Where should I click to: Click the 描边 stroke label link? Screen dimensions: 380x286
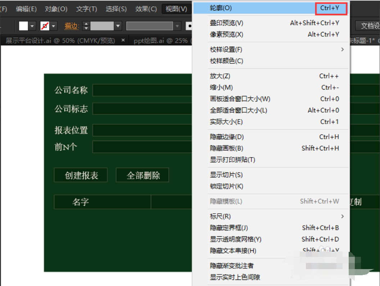click(72, 26)
